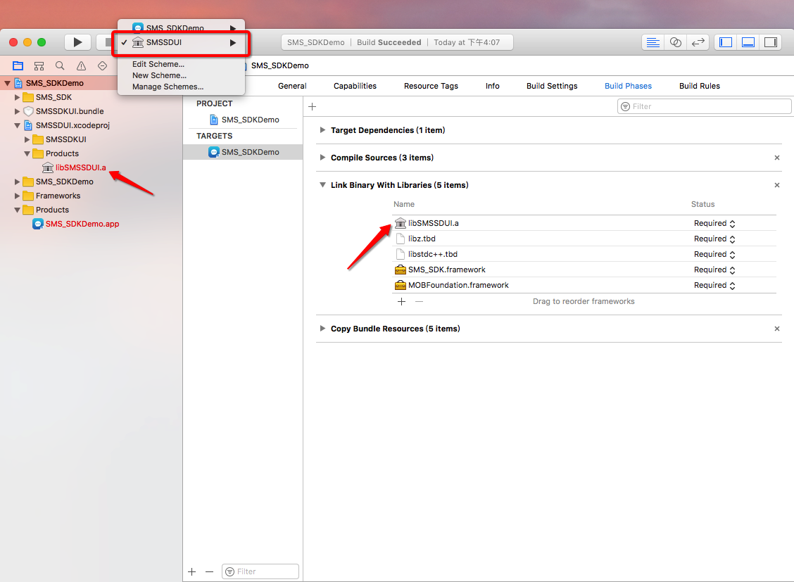
Task: Add target with bottom plus button
Action: (192, 572)
